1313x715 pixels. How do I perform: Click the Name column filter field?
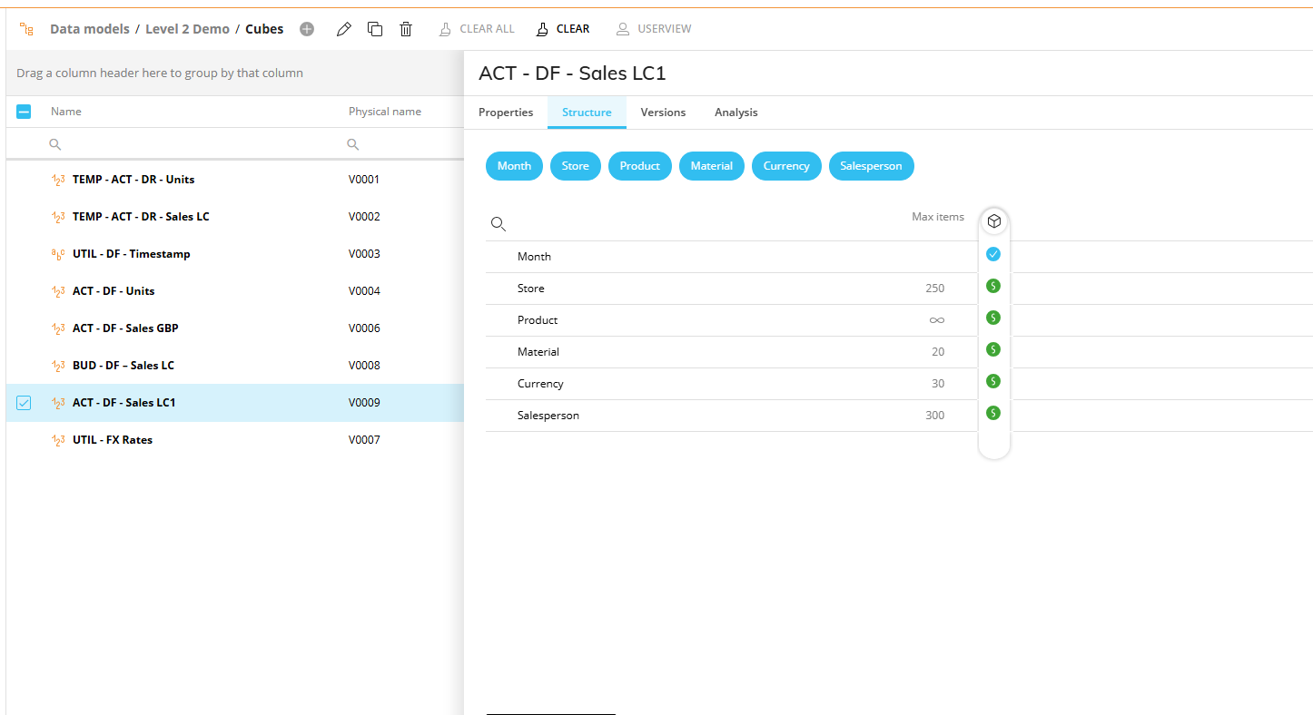tap(191, 144)
